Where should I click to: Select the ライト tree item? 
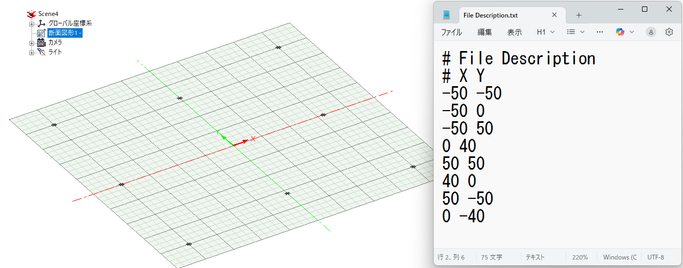[55, 52]
